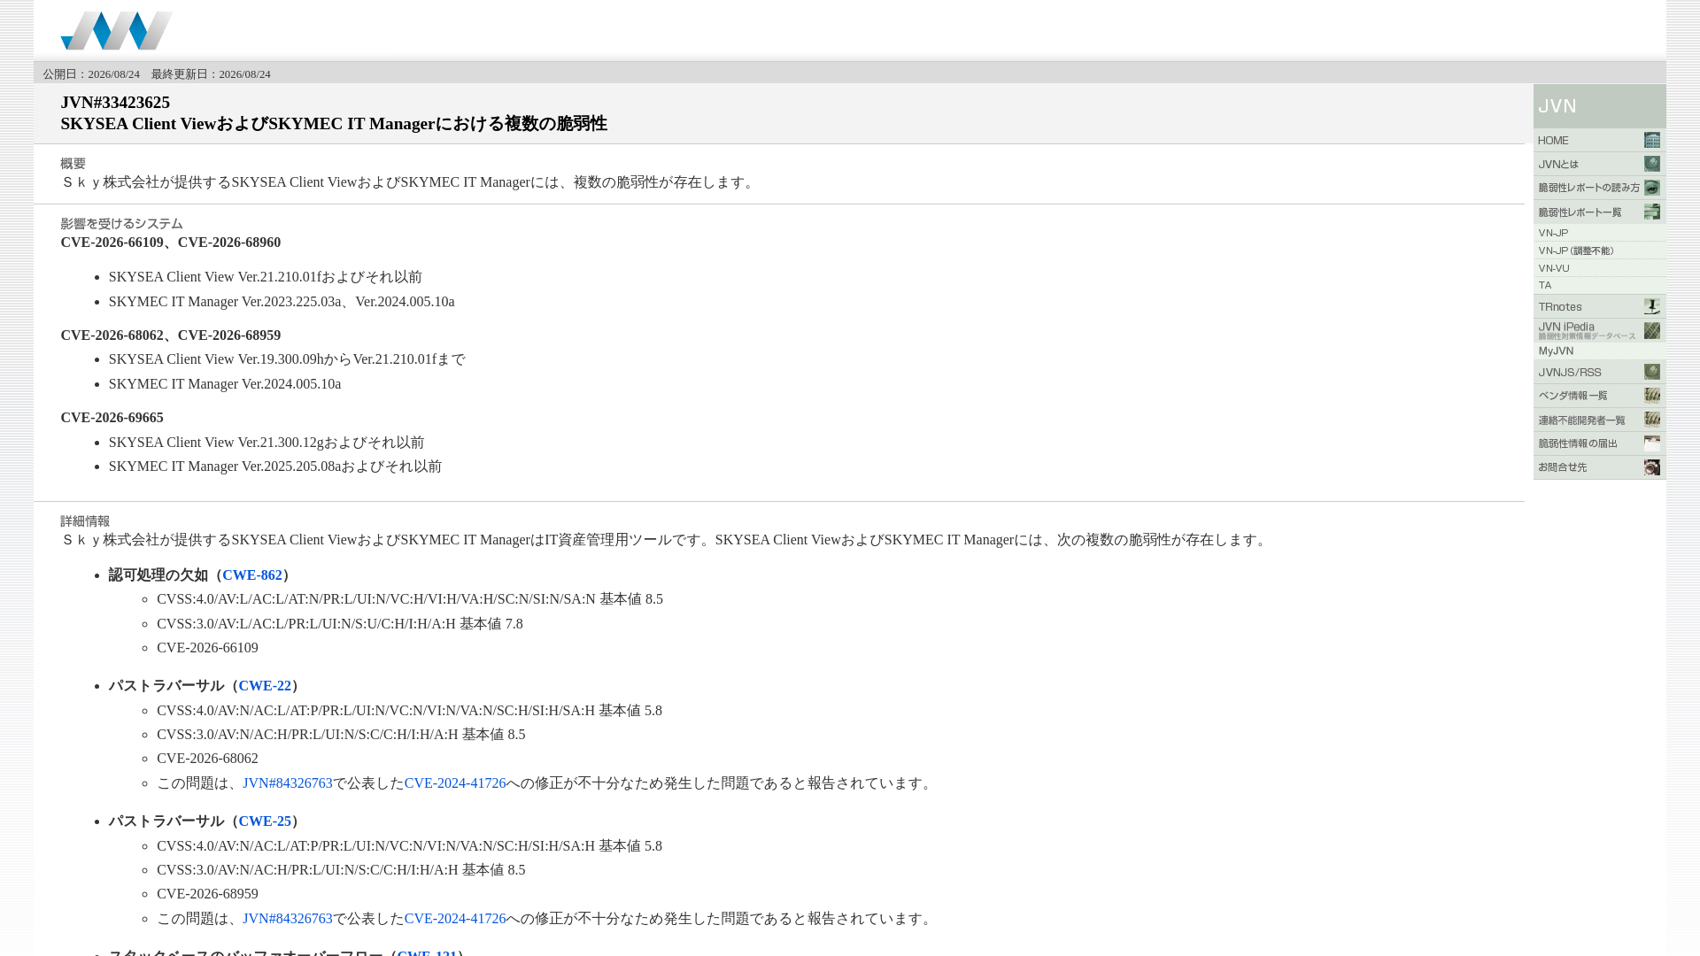Viewport: 1700px width, 956px height.
Task: Click CVE-2026-68959 under CWE-25
Action: [x=207, y=894]
